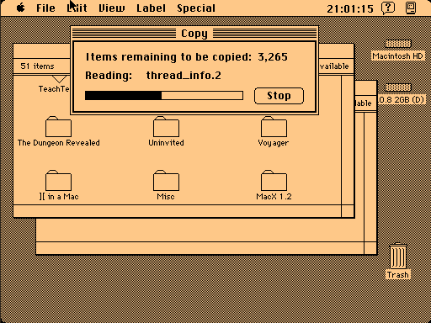Click the 'Uninvited' folder name
Image resolution: width=431 pixels, height=323 pixels.
point(166,143)
